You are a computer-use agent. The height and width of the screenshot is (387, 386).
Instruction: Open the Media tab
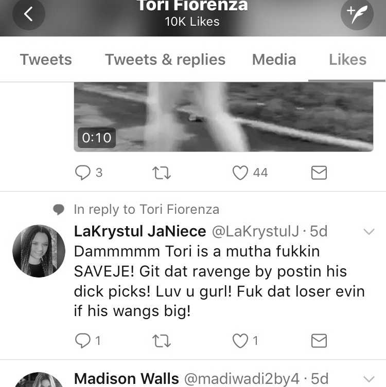(274, 60)
